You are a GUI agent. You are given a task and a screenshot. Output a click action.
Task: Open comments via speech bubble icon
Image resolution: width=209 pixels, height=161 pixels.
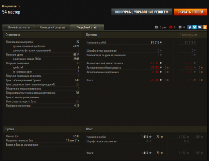(180, 27)
